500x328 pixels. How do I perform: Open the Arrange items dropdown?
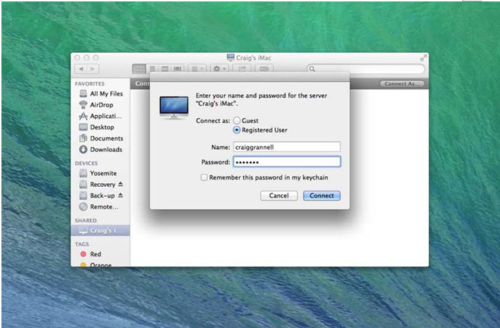coord(196,69)
